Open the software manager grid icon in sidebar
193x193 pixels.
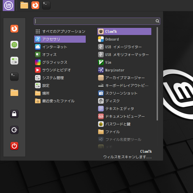14,45
